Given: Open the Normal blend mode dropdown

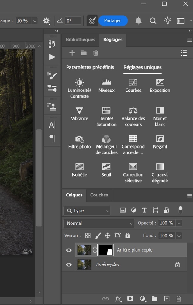Looking at the screenshot, I should coord(99,223).
